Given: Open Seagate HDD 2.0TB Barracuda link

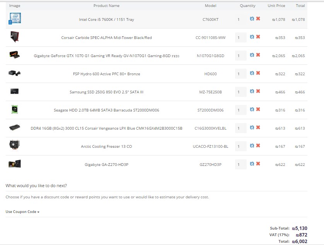Looking at the screenshot, I should point(106,110).
